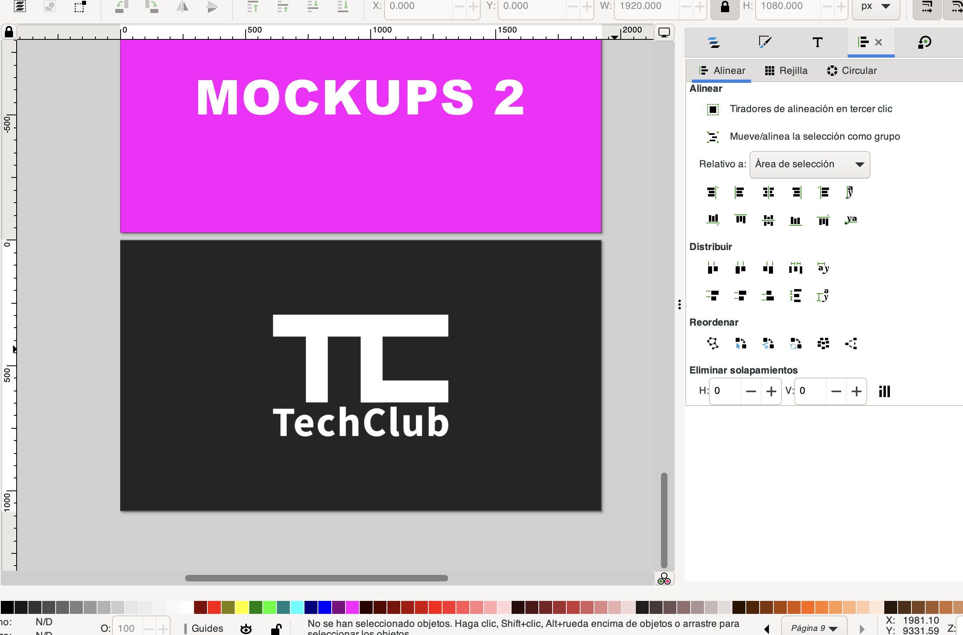This screenshot has width=963, height=635.
Task: Switch to the Circular tab
Action: [x=852, y=71]
